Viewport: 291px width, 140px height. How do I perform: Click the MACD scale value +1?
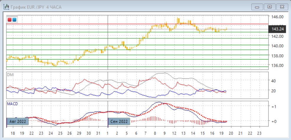[274, 107]
